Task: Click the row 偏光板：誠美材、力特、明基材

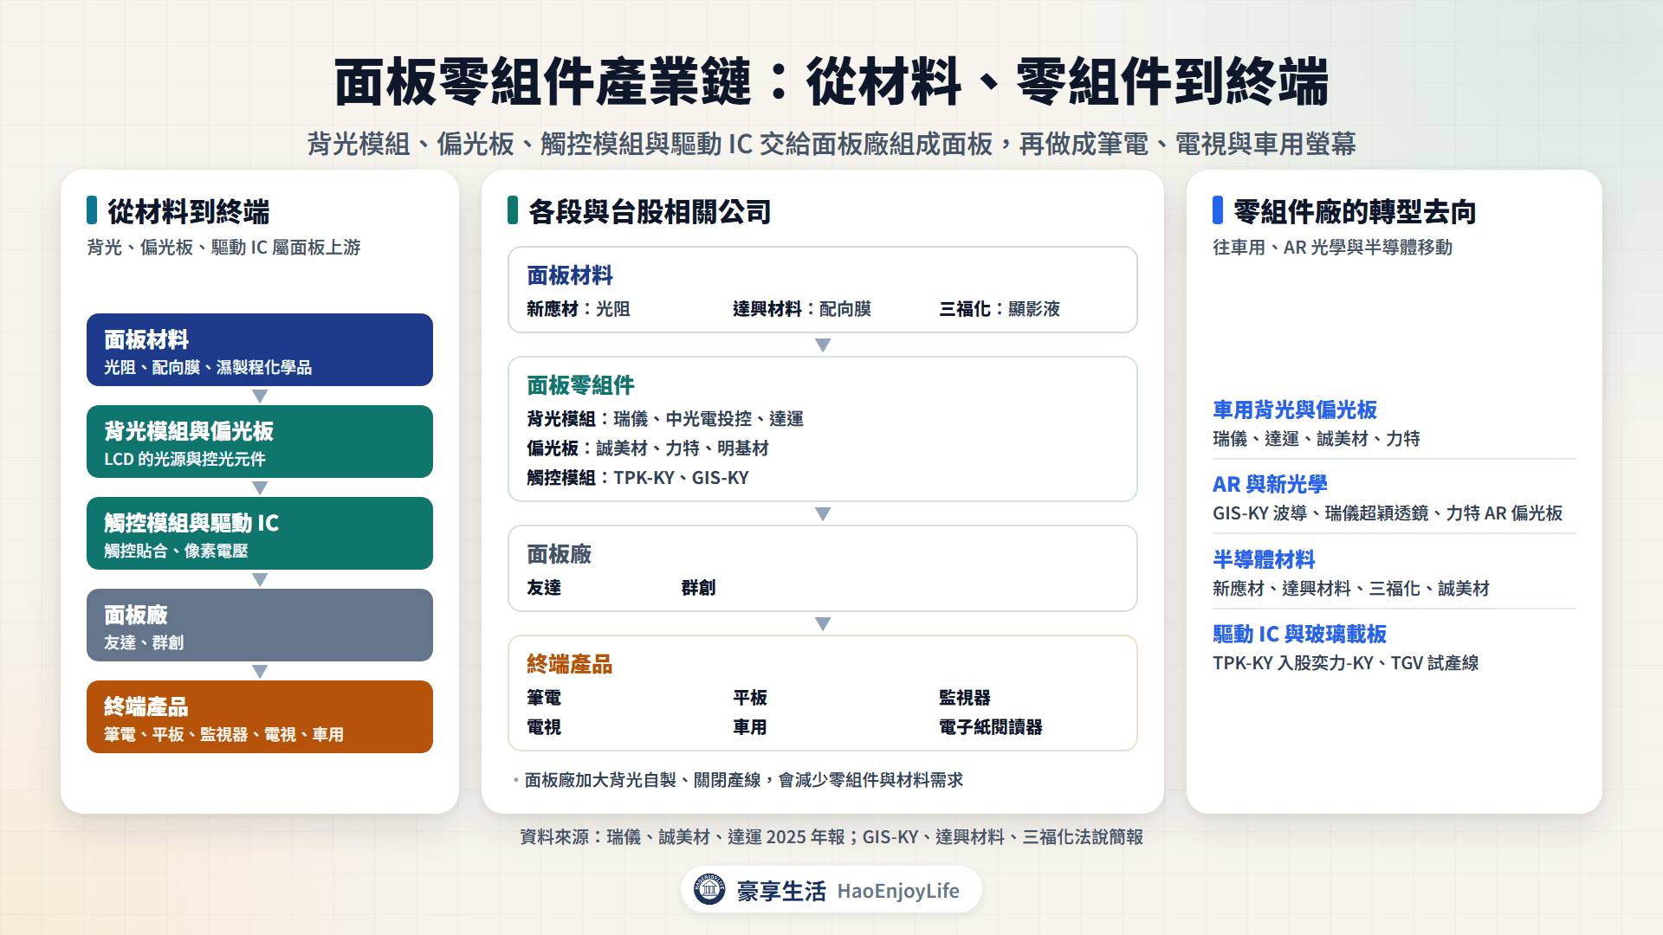Action: click(648, 448)
